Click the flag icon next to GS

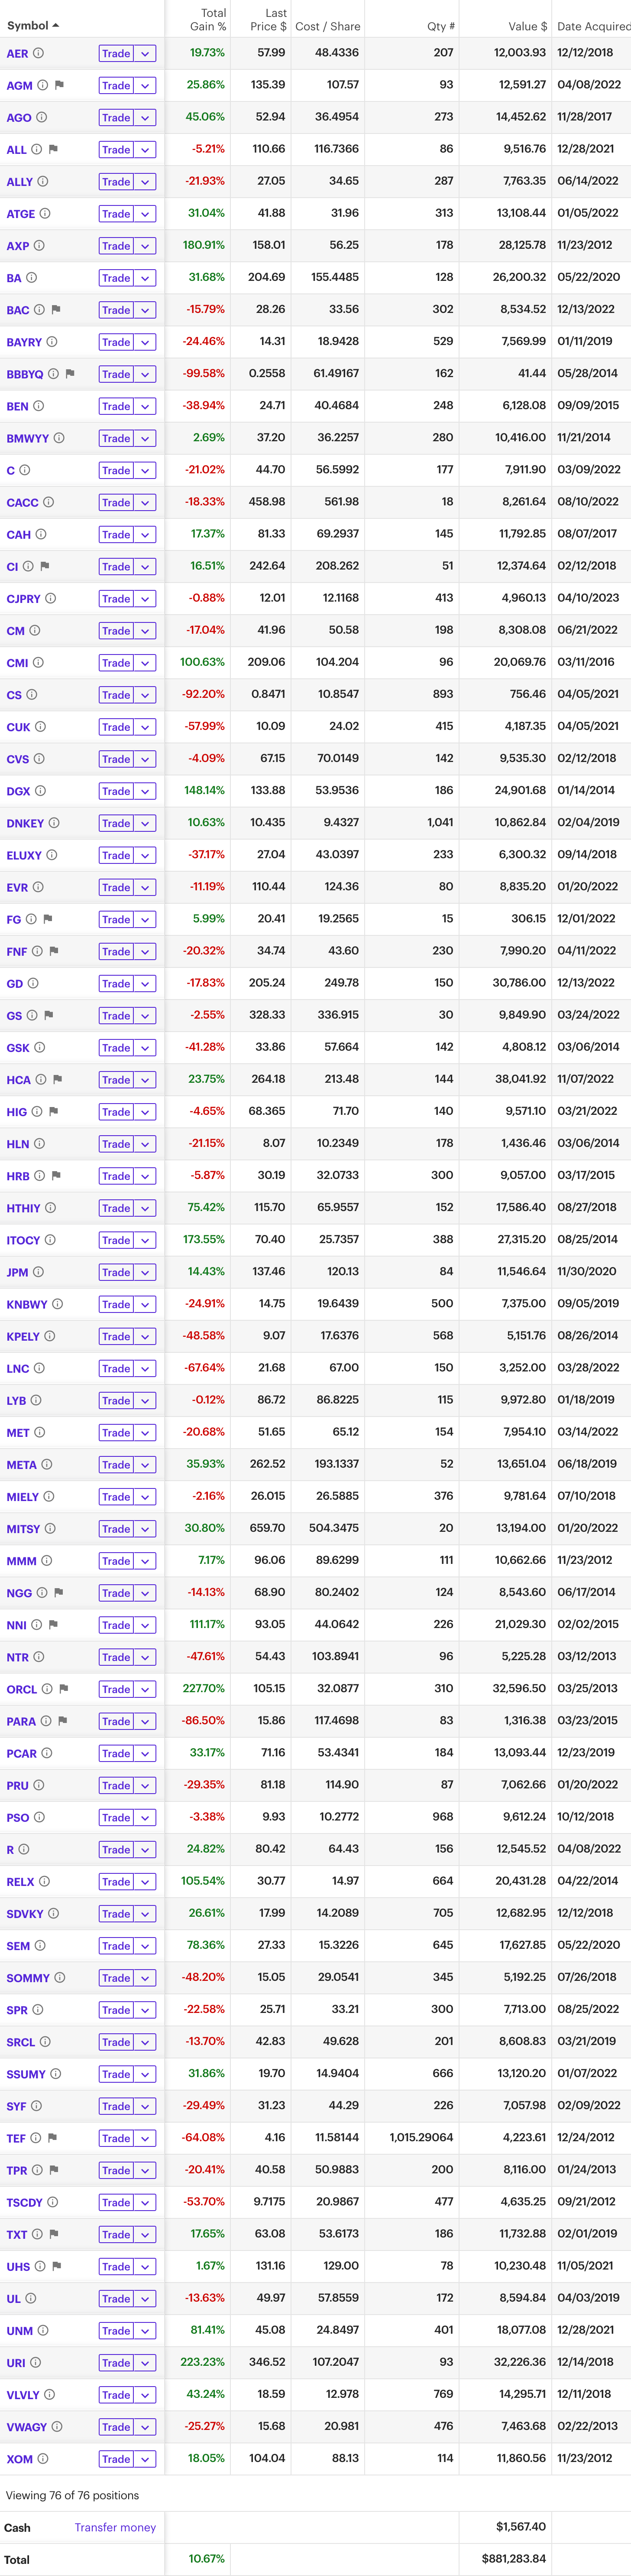coord(49,1015)
